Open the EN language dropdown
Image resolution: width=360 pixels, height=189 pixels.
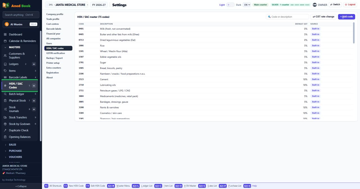point(247,5)
